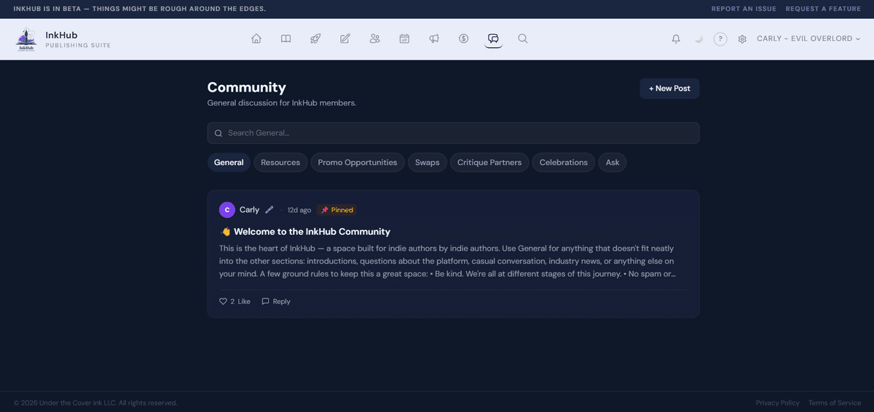
Task: Open the settings gear icon
Action: coord(742,39)
